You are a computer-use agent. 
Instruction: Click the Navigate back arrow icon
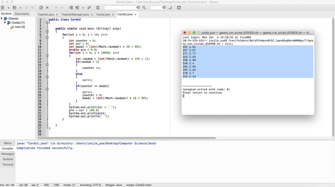click(x=56, y=8)
